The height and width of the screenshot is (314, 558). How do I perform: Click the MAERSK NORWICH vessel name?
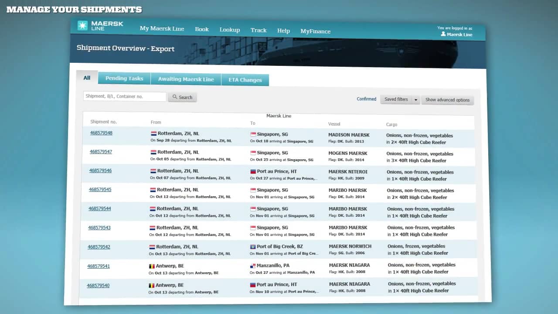click(x=350, y=246)
